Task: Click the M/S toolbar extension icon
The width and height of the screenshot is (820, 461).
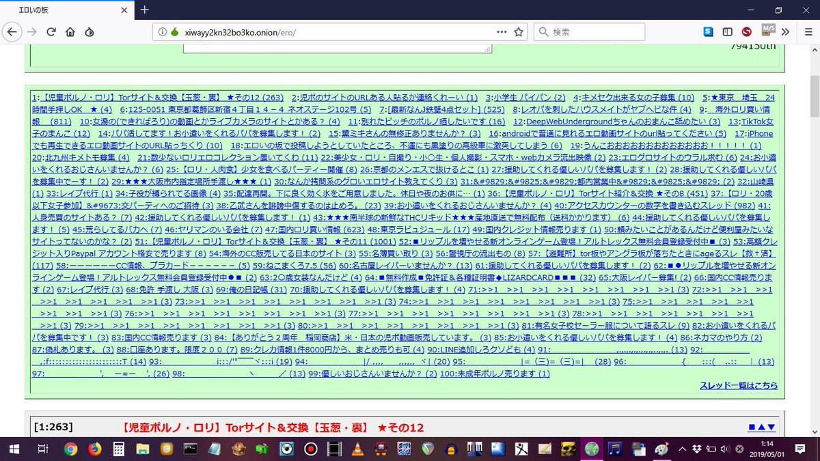Action: pos(768,30)
